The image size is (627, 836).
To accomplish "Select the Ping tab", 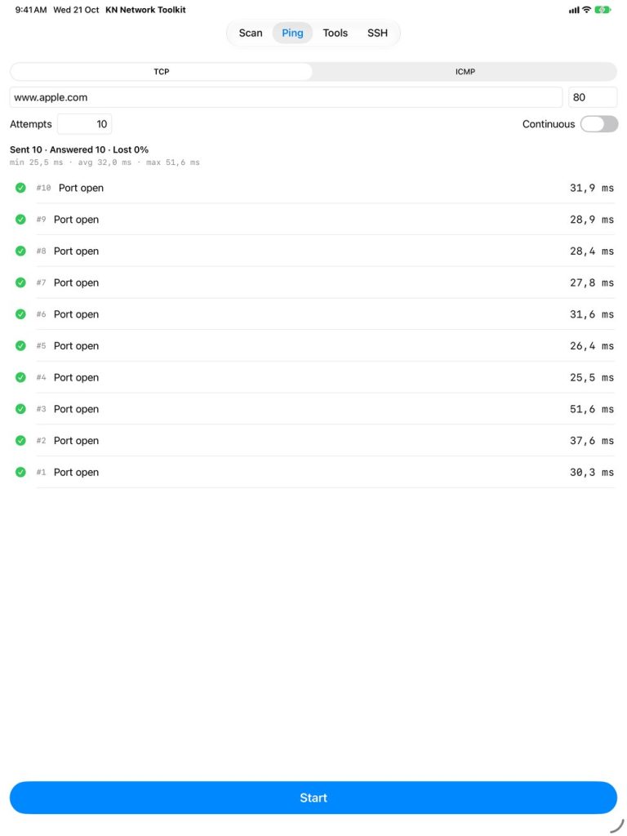I will click(x=292, y=33).
